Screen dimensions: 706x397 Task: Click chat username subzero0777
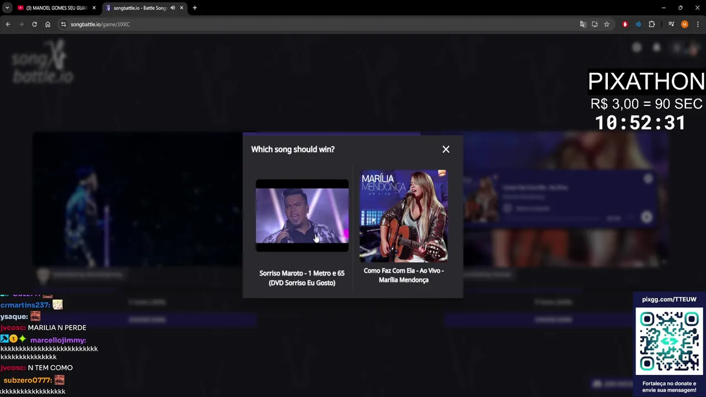[28, 380]
